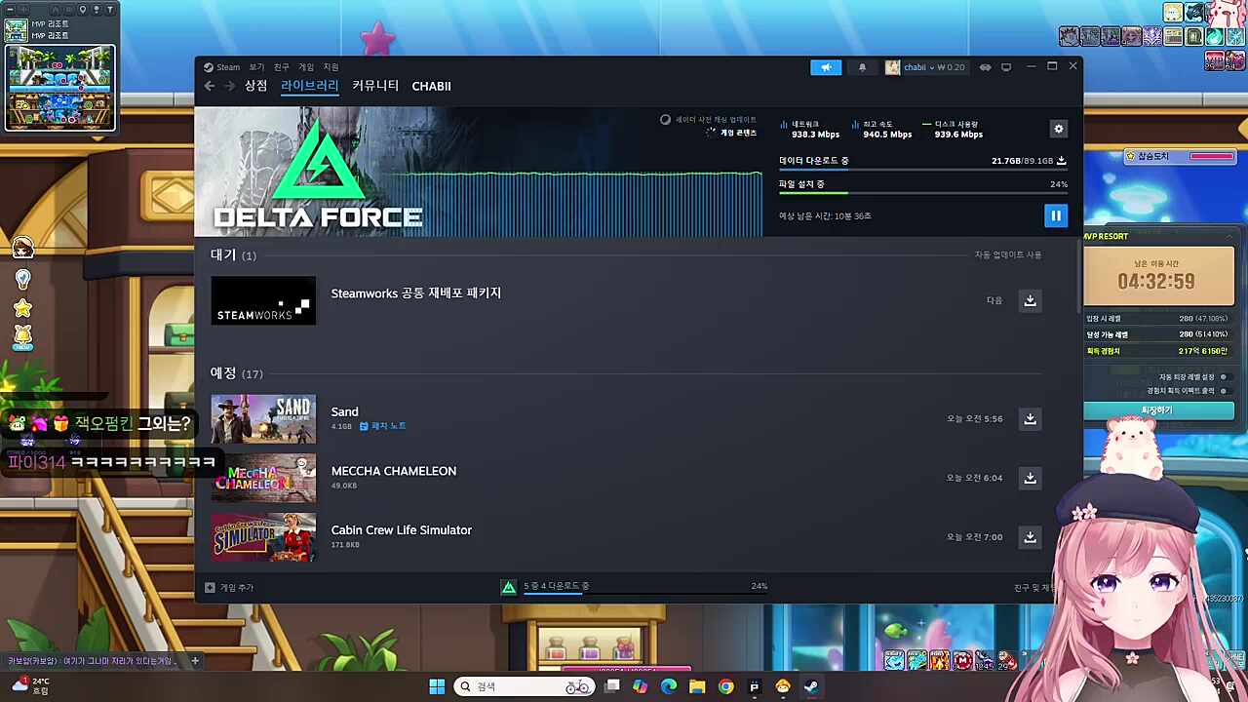Screen dimensions: 1248x702
Task: Click the Windows Start button
Action: (x=437, y=686)
